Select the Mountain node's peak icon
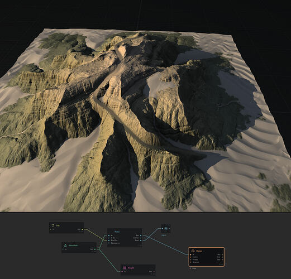Viewport: 291px width, 279px height. 65,246
